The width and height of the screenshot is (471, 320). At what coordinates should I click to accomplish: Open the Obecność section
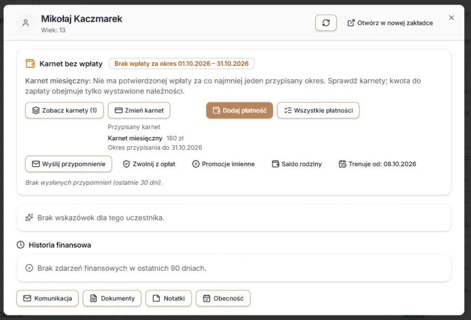pos(223,298)
